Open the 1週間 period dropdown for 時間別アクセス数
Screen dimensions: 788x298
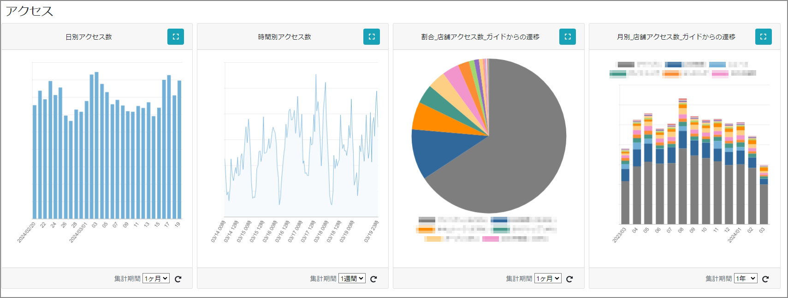352,278
